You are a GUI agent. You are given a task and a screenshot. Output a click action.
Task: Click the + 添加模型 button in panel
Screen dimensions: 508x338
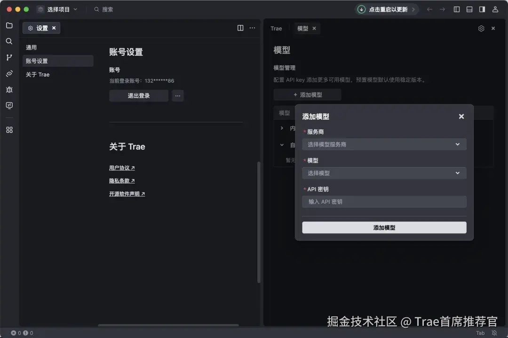coord(307,95)
